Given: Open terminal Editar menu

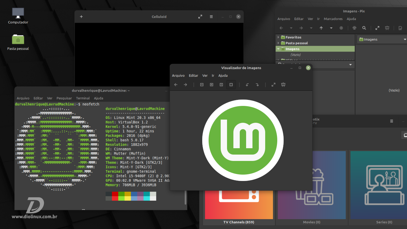Looking at the screenshot, I should coord(38,98).
